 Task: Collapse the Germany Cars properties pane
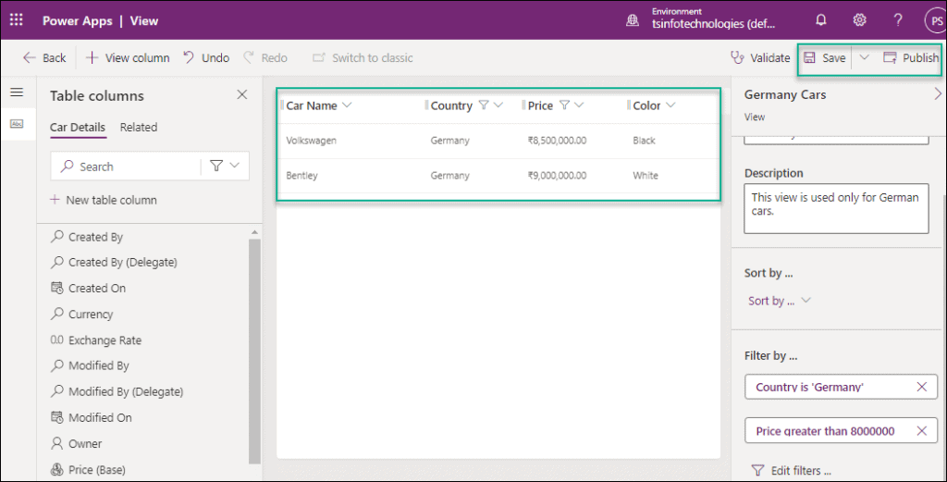click(x=938, y=93)
